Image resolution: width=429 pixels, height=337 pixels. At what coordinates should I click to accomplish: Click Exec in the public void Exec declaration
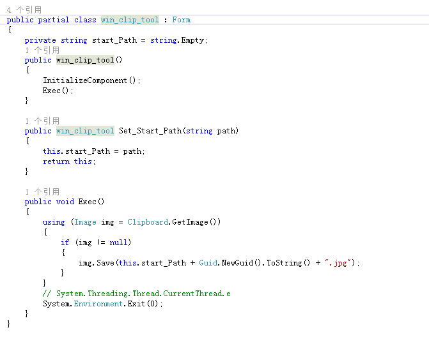coord(88,202)
